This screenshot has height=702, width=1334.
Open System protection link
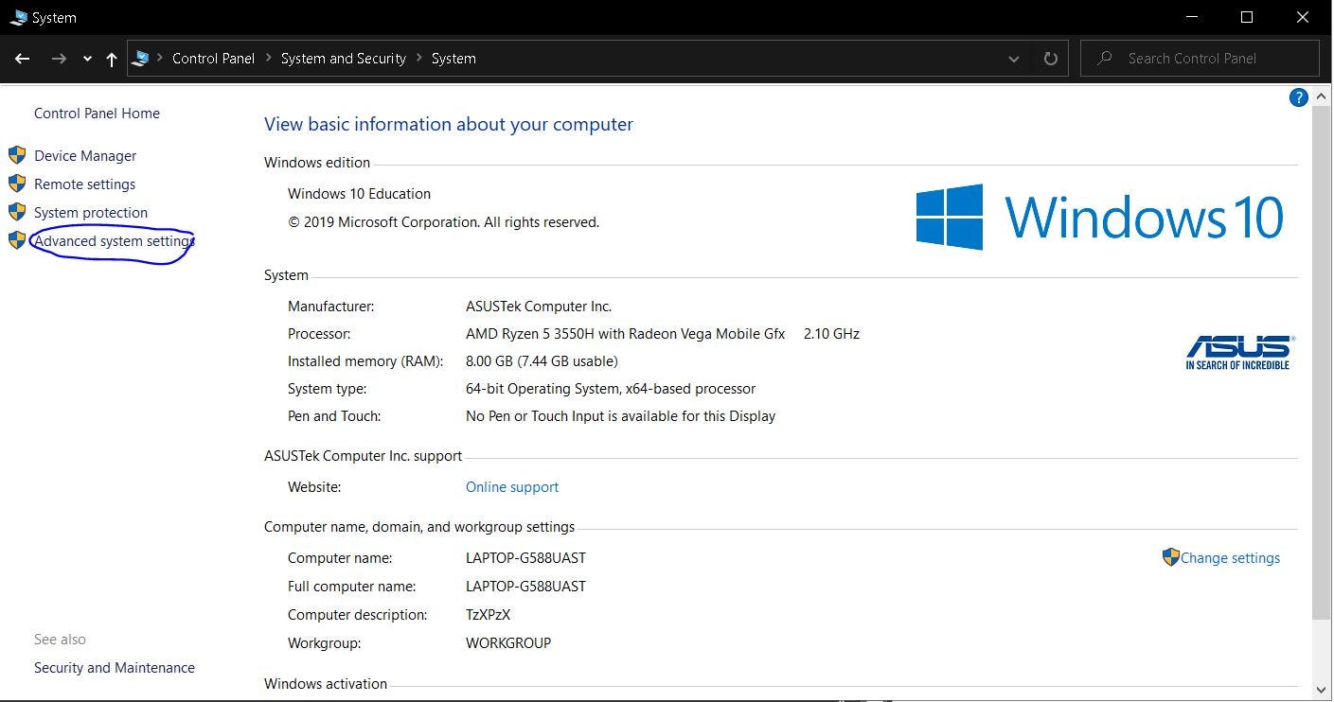pyautogui.click(x=91, y=213)
